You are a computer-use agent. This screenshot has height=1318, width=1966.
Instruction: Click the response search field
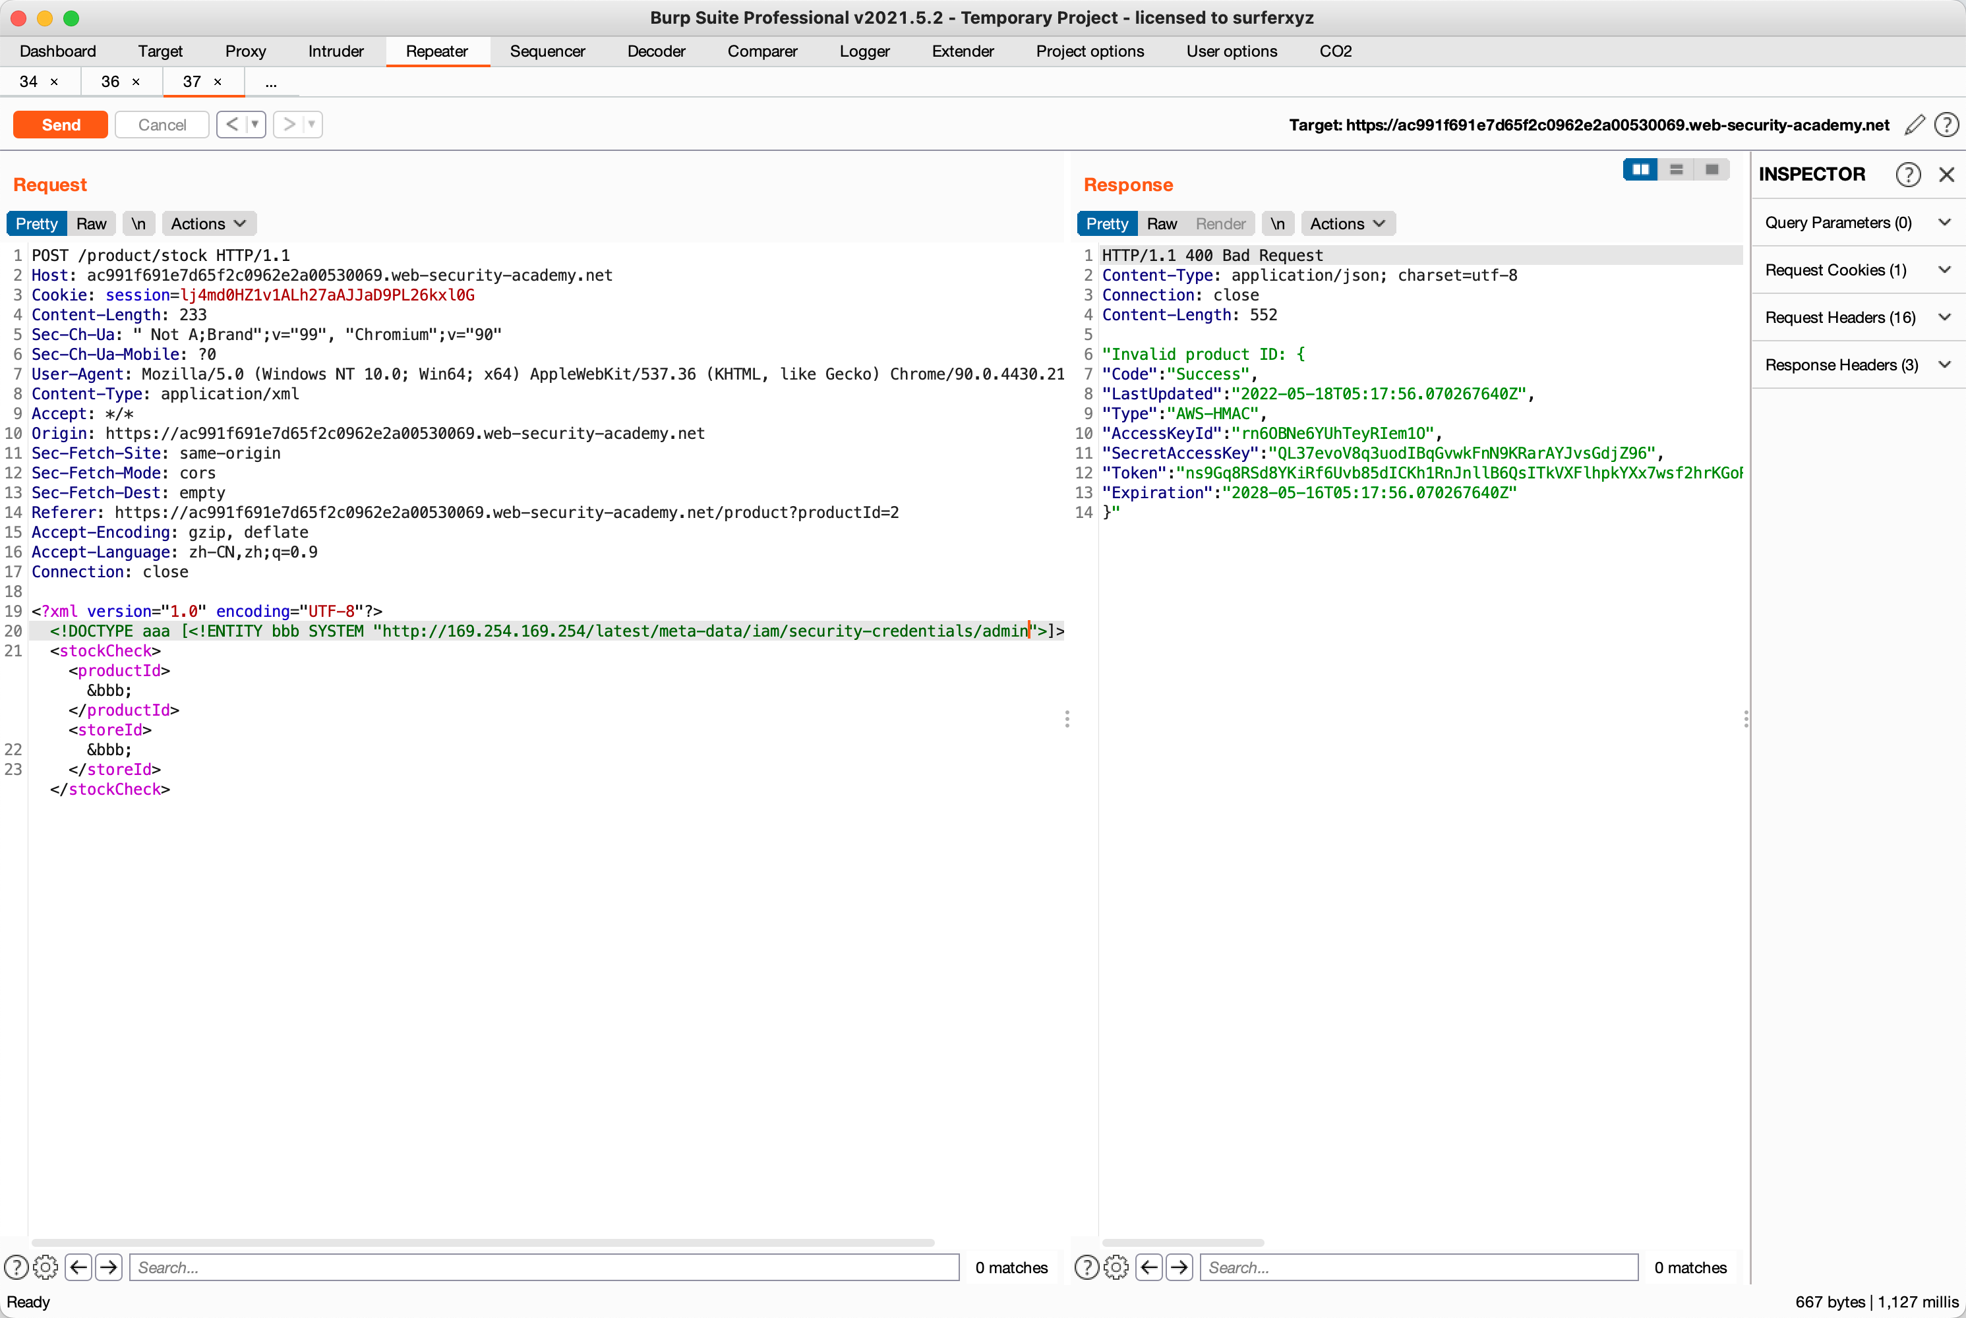coord(1419,1267)
